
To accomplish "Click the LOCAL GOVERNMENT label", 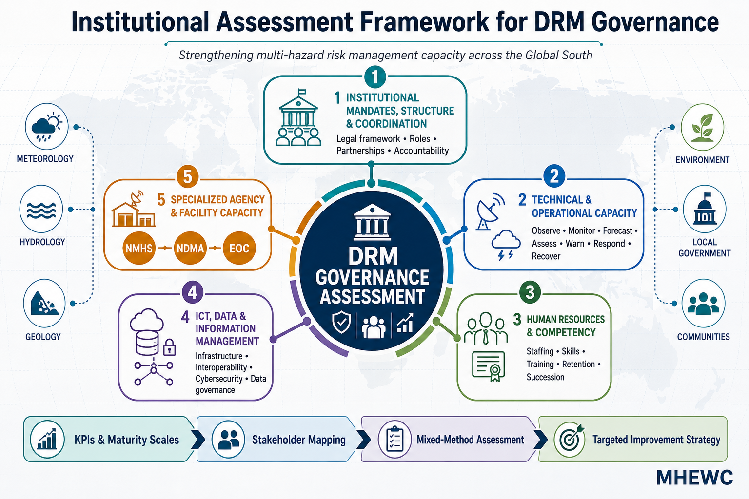I will 705,248.
